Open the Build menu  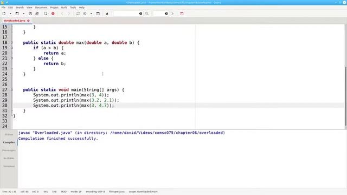[x=64, y=7]
